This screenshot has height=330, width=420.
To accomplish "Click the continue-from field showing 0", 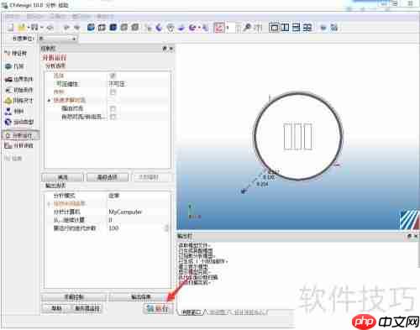I will (x=139, y=220).
